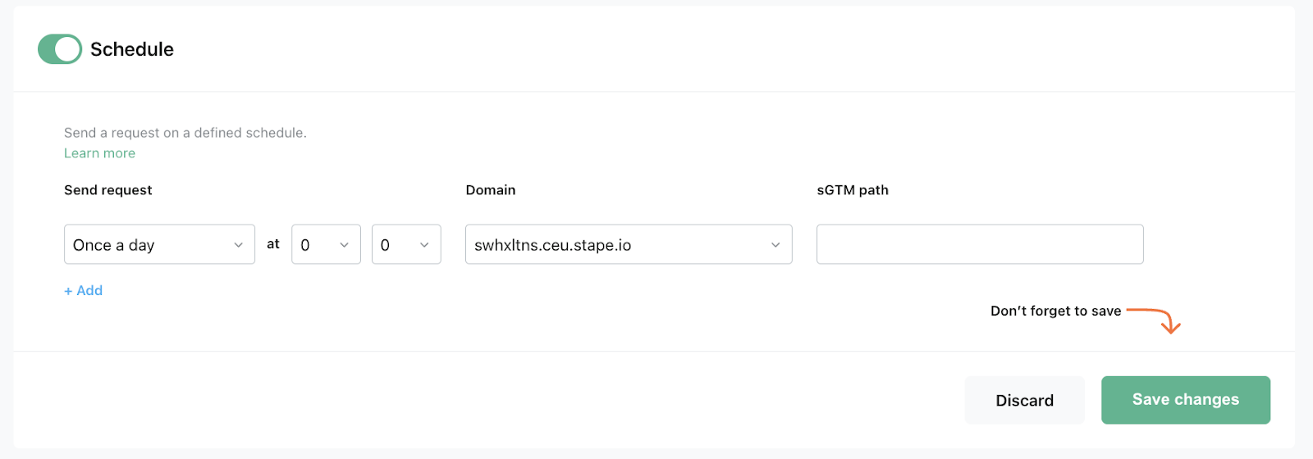Screen dimensions: 1313x459
Task: Click the swhxltns.ceu.stape.io domain text
Action: click(553, 245)
